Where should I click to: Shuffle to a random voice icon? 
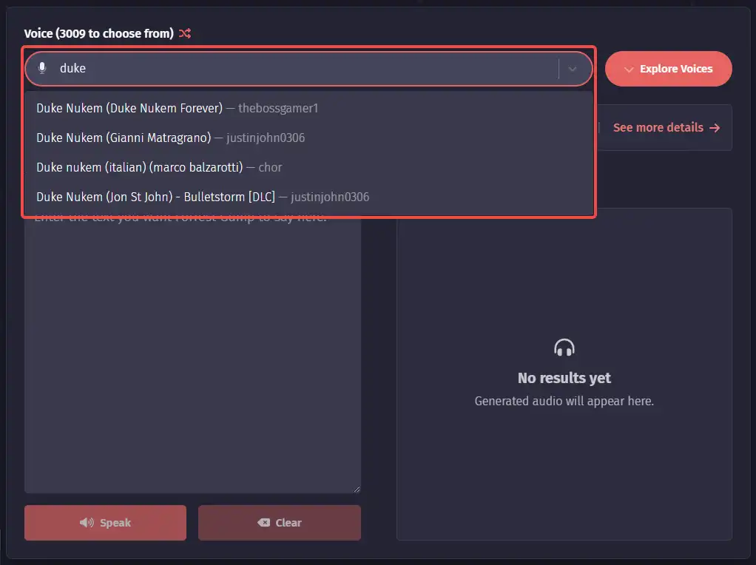[185, 33]
